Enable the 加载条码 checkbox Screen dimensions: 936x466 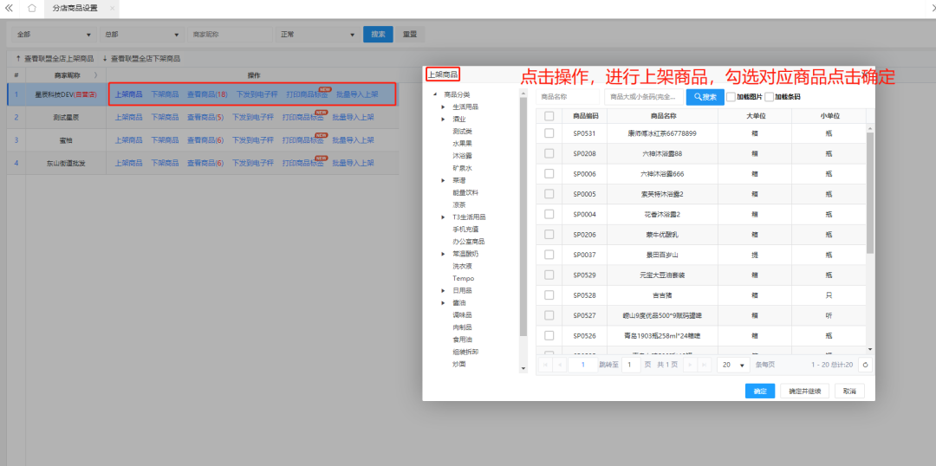point(769,97)
